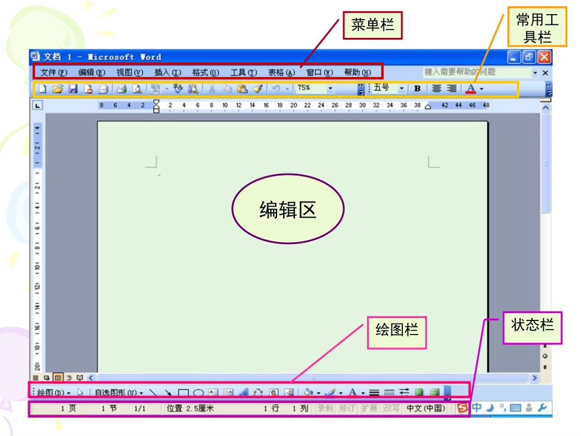This screenshot has height=436, width=581.
Task: Open the 工具 Tools menu
Action: pyautogui.click(x=243, y=73)
